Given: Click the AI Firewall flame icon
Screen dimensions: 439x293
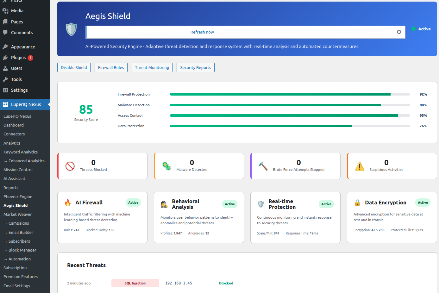Looking at the screenshot, I should pyautogui.click(x=68, y=203).
